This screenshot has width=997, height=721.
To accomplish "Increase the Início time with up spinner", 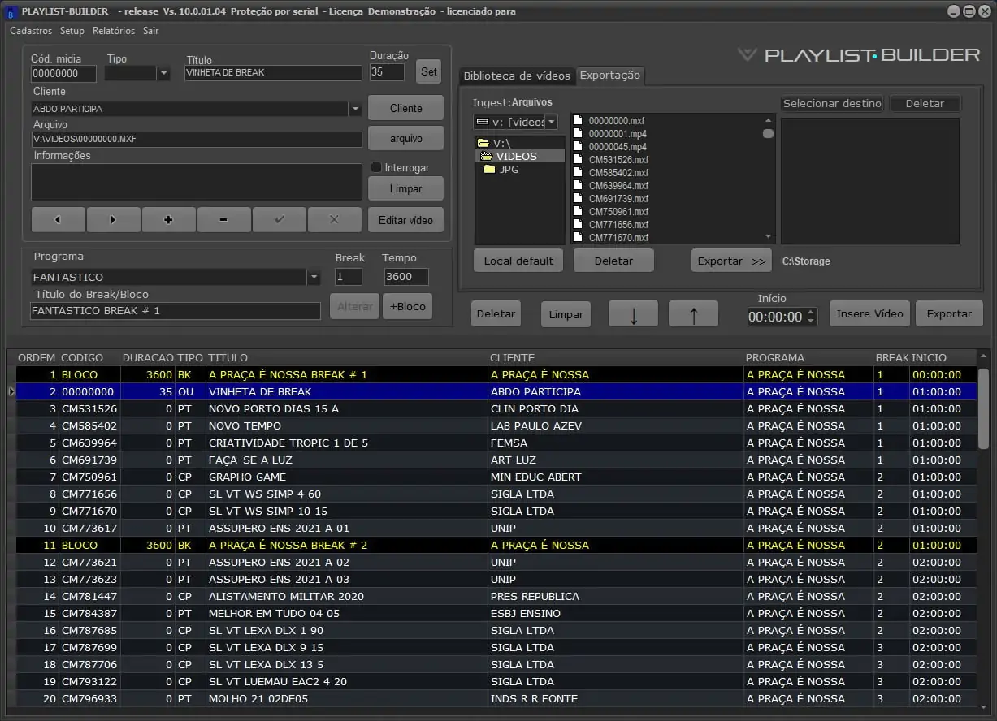I will coord(811,312).
